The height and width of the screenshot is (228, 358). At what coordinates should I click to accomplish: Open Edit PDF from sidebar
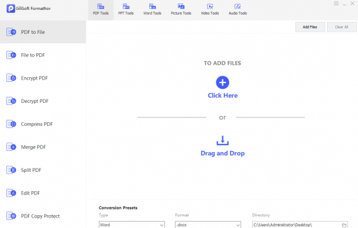coord(43,193)
